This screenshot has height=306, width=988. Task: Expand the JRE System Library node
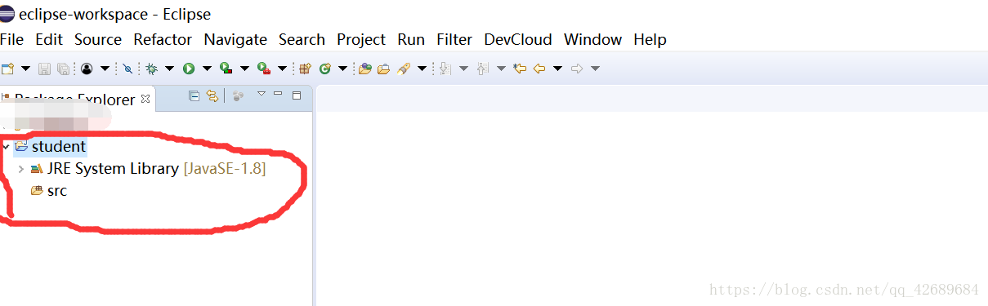tap(20, 169)
